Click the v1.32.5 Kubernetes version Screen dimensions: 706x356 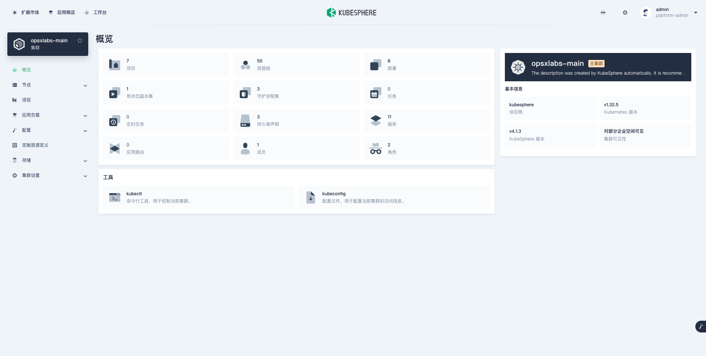click(x=611, y=105)
